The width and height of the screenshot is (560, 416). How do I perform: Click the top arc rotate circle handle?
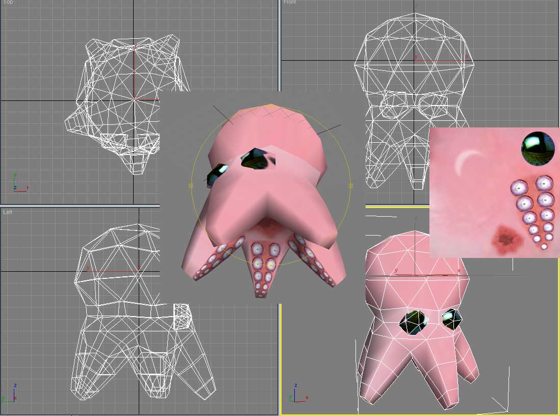pos(271,107)
